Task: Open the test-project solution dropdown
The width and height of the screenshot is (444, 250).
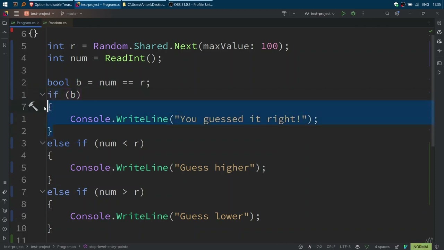Action: pos(39,14)
